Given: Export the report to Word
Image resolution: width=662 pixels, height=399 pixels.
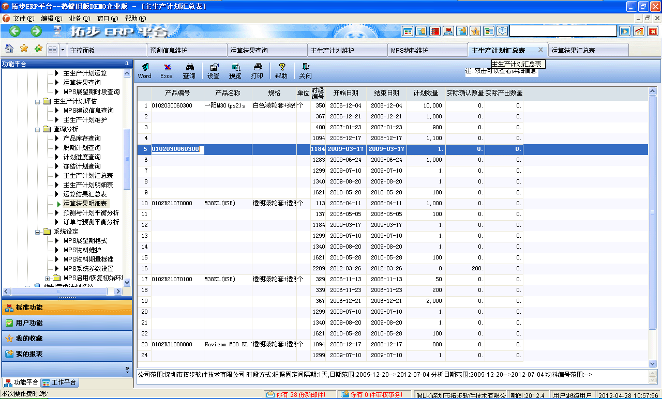Looking at the screenshot, I should click(144, 71).
